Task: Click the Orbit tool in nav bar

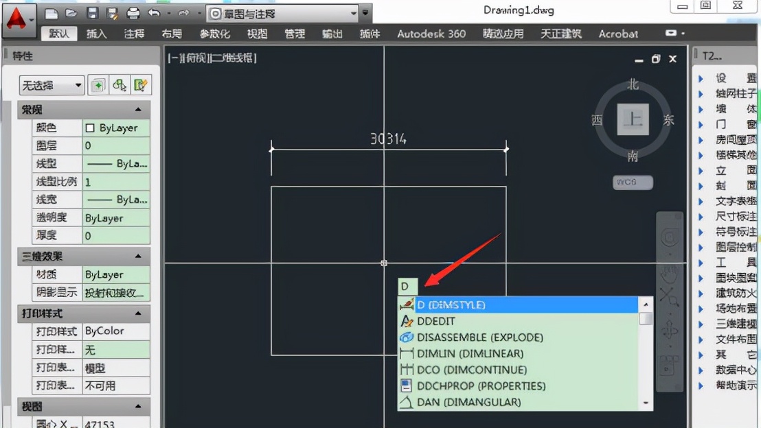Action: tap(670, 330)
